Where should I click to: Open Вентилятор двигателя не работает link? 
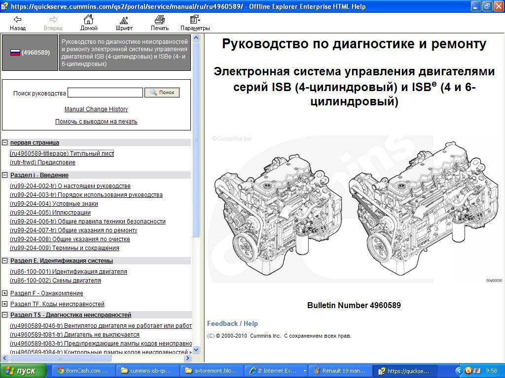101,326
